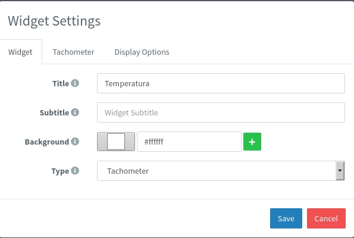The width and height of the screenshot is (354, 238).
Task: Click the info icon next to Type
Action: pos(75,171)
